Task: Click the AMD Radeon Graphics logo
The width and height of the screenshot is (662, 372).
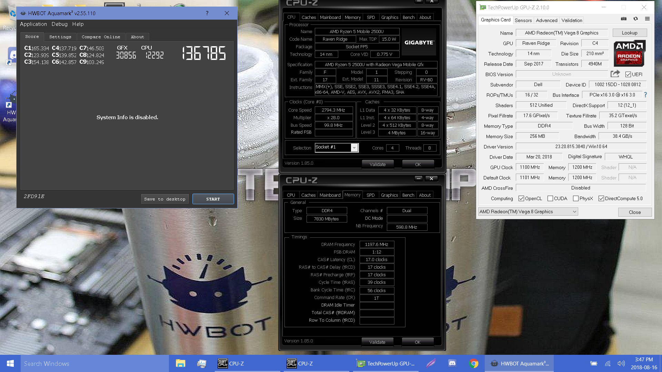Action: (629, 53)
